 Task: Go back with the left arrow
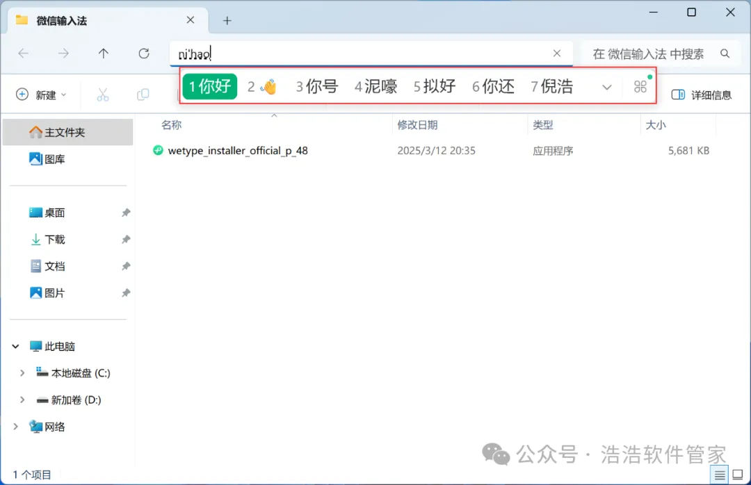click(x=23, y=53)
